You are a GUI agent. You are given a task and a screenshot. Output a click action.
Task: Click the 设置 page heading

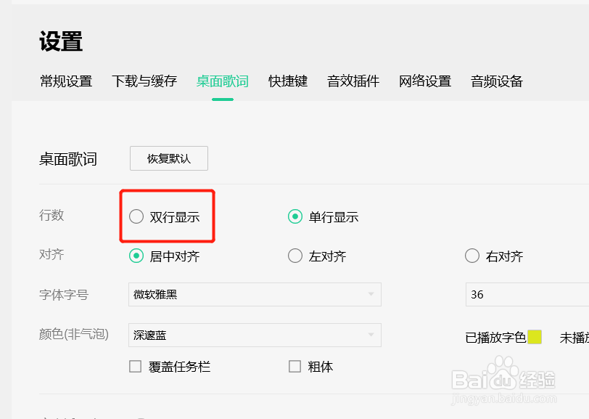click(x=61, y=41)
